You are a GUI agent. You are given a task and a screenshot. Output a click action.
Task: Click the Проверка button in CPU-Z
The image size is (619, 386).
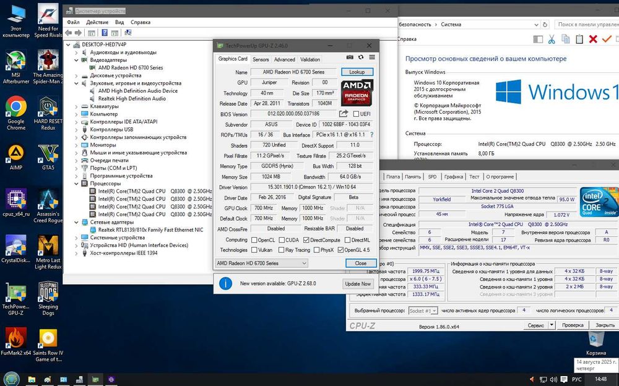click(x=573, y=325)
